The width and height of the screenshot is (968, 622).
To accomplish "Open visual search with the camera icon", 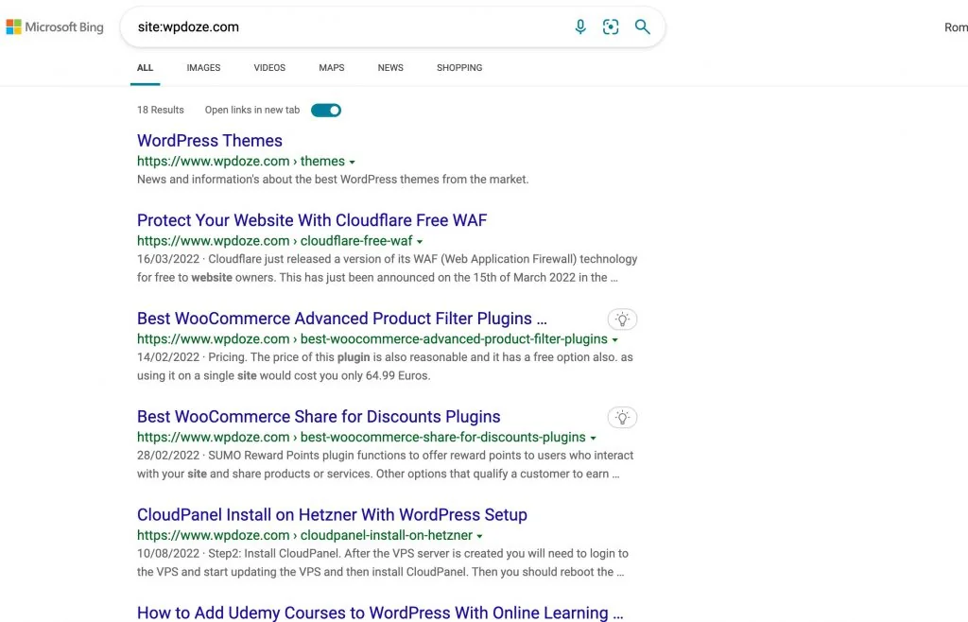I will click(x=611, y=26).
